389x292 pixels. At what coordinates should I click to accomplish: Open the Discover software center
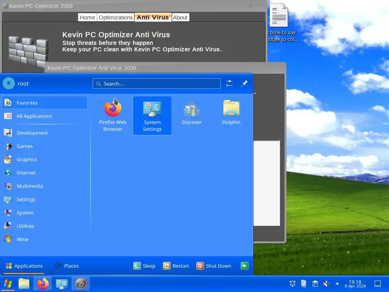click(x=191, y=116)
